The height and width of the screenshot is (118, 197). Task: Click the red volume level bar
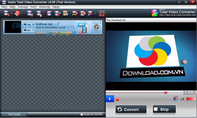[x=191, y=99]
